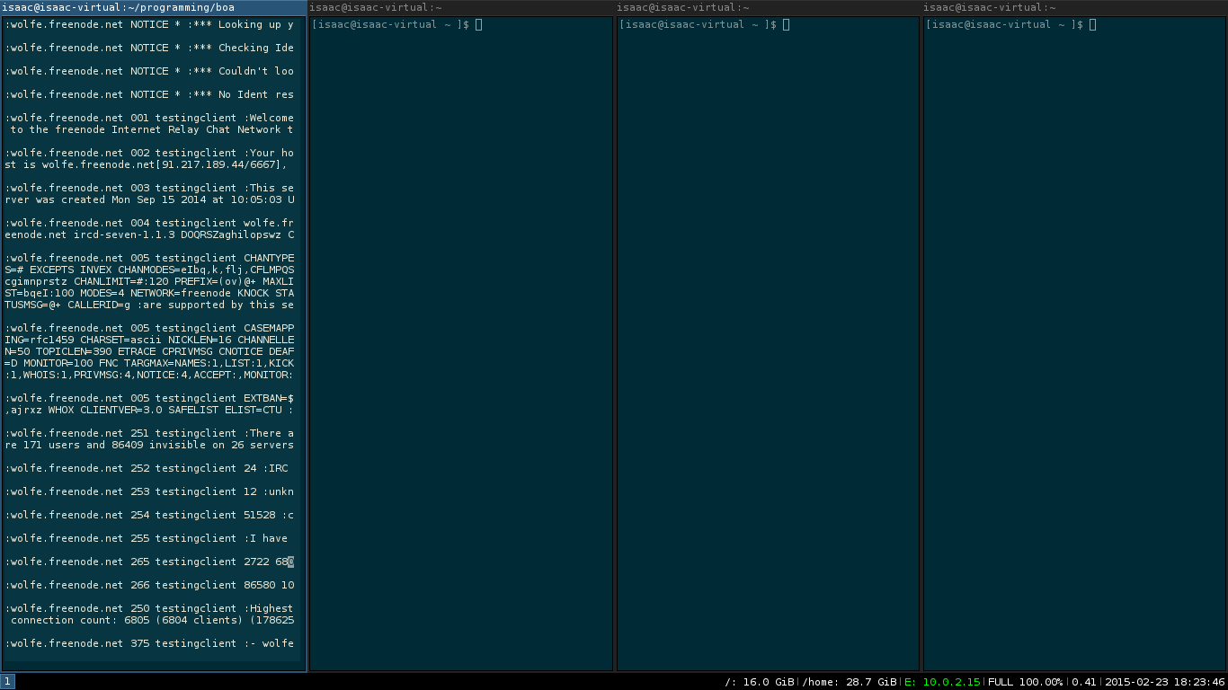Click the '001 testingclient :Welcome' line

pyautogui.click(x=149, y=118)
